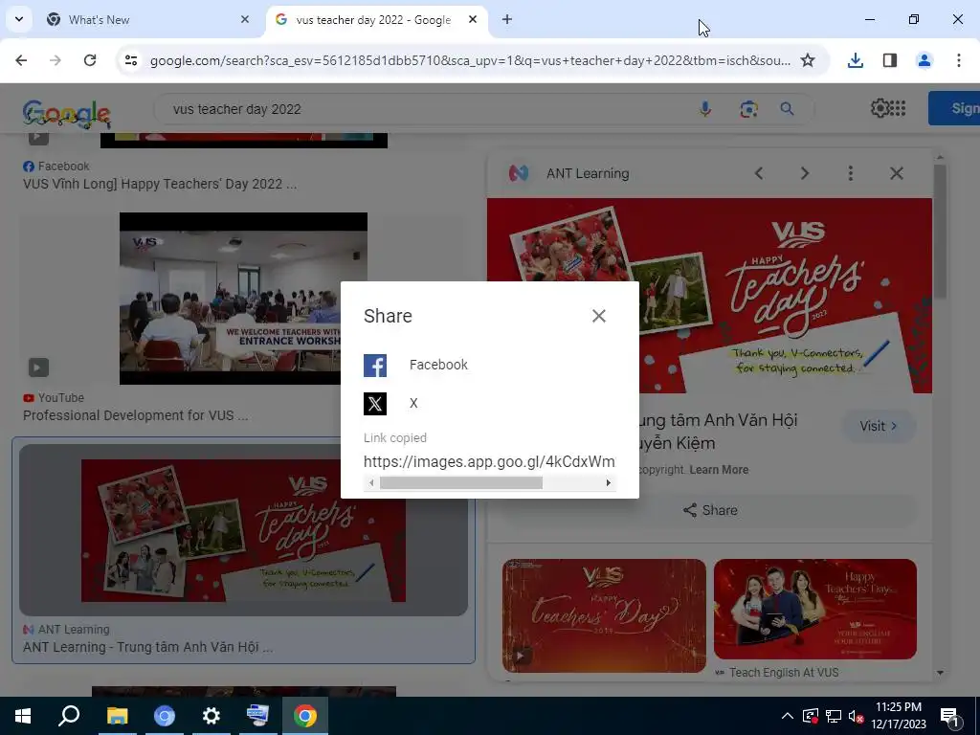Open the Settings gear on taskbar
Image resolution: width=980 pixels, height=735 pixels.
[212, 716]
